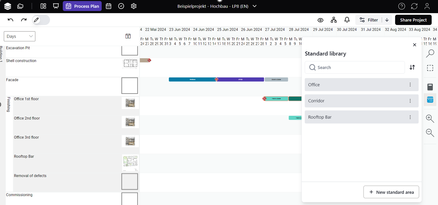Open the help question mark icon
This screenshot has height=205, width=438.
[x=401, y=6]
